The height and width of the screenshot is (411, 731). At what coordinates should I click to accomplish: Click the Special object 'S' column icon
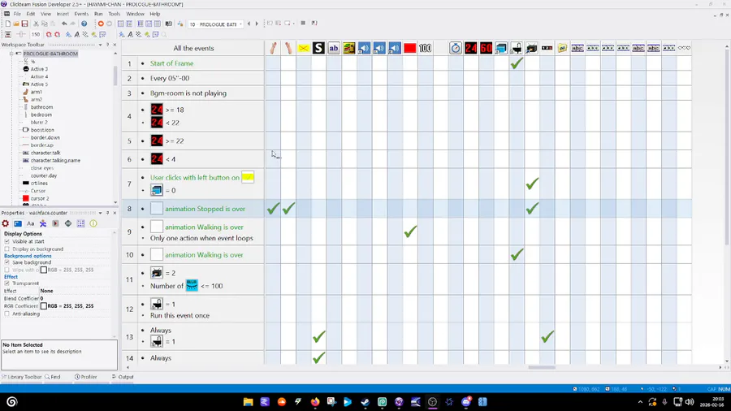click(318, 48)
